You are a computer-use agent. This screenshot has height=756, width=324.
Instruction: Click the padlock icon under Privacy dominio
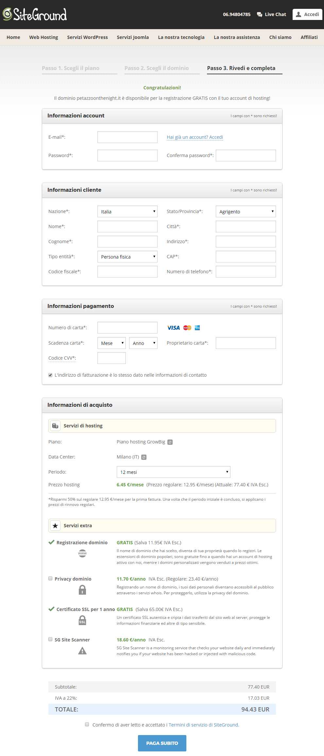pyautogui.click(x=82, y=590)
